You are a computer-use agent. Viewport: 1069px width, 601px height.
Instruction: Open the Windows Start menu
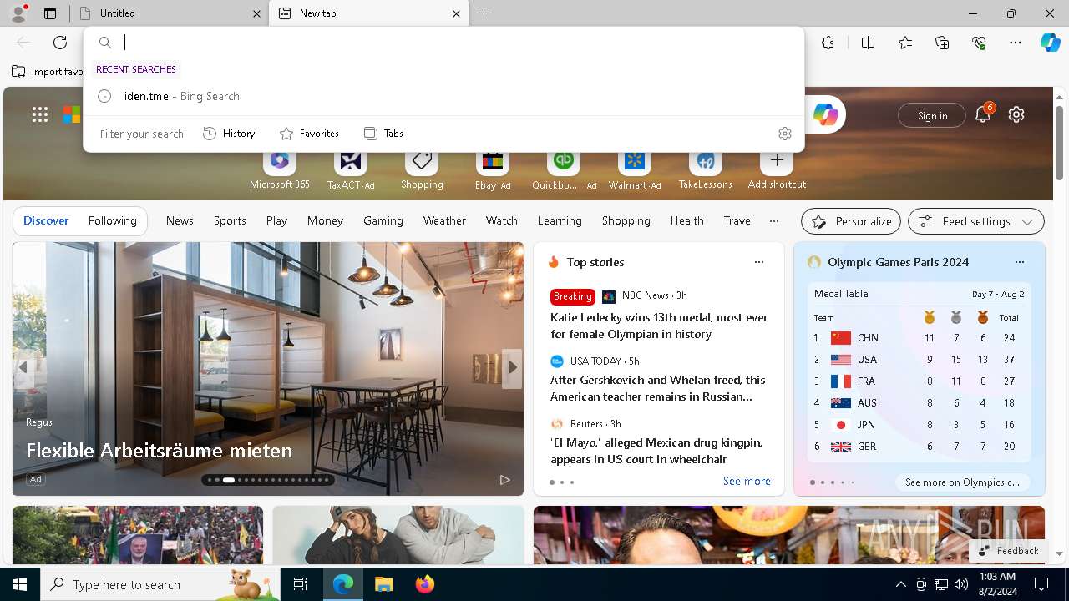[x=20, y=584]
